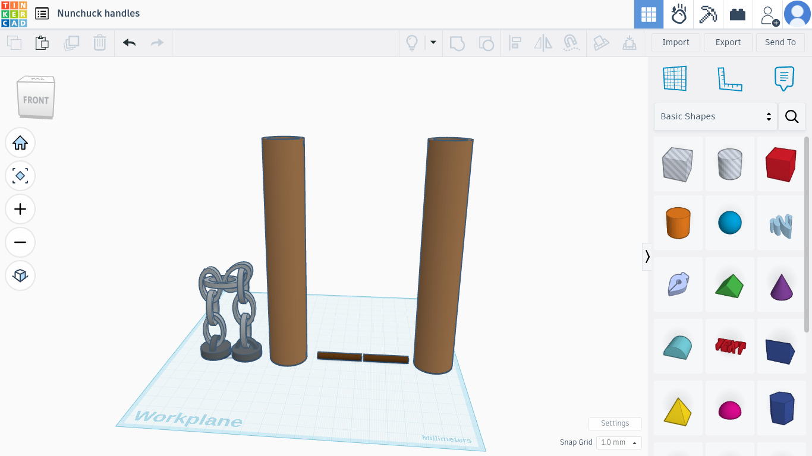Toggle show all lightbulb icon
This screenshot has height=456, width=812.
[411, 43]
